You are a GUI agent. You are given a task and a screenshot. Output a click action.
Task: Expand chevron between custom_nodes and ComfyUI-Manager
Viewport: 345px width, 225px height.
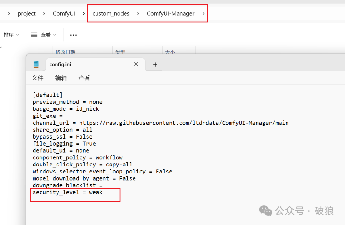[x=138, y=14]
